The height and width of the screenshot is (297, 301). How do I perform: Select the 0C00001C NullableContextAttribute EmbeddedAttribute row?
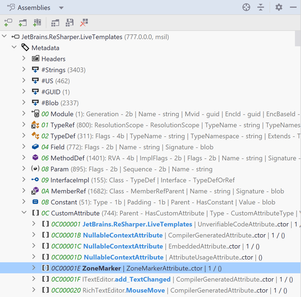(150, 246)
